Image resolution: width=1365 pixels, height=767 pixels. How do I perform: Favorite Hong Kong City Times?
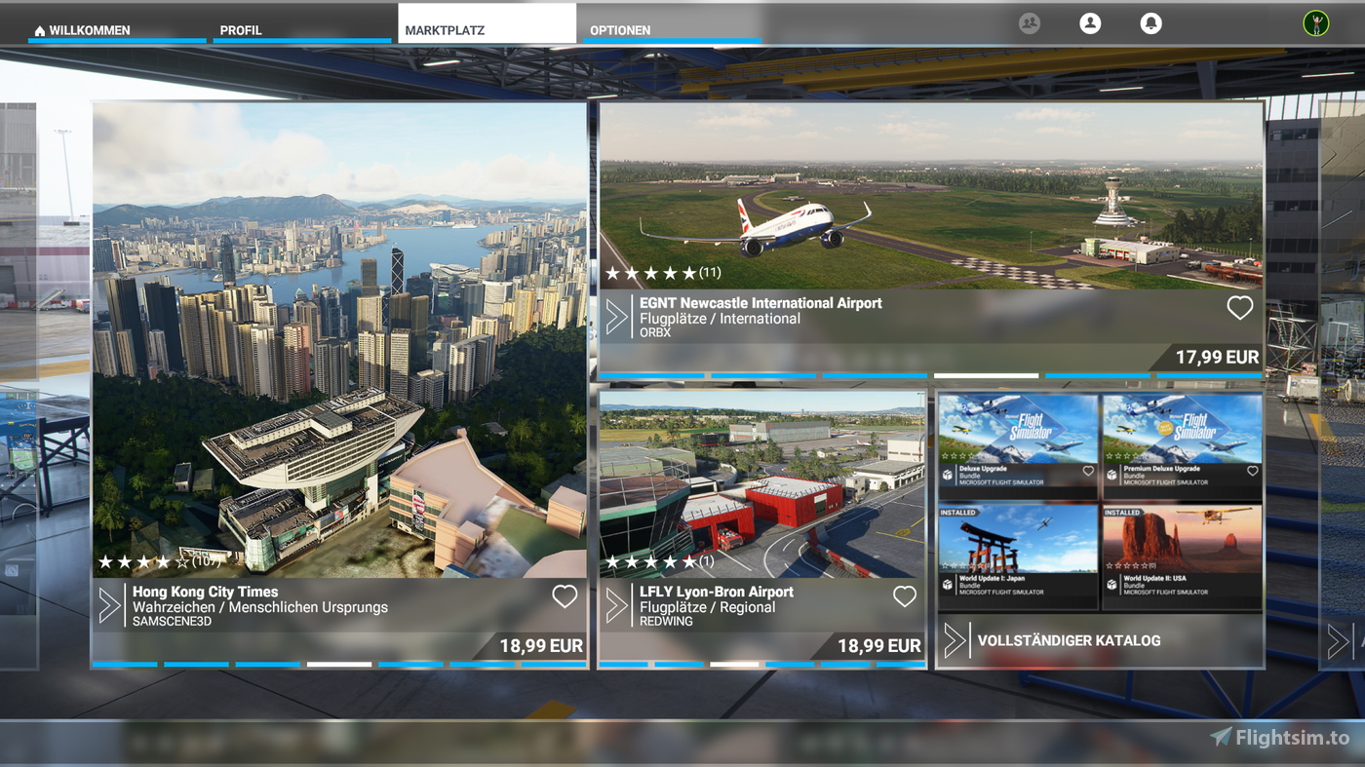564,595
